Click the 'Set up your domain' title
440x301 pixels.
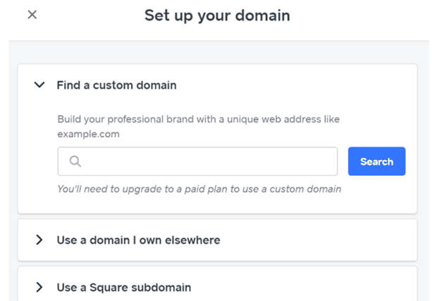[x=217, y=16]
